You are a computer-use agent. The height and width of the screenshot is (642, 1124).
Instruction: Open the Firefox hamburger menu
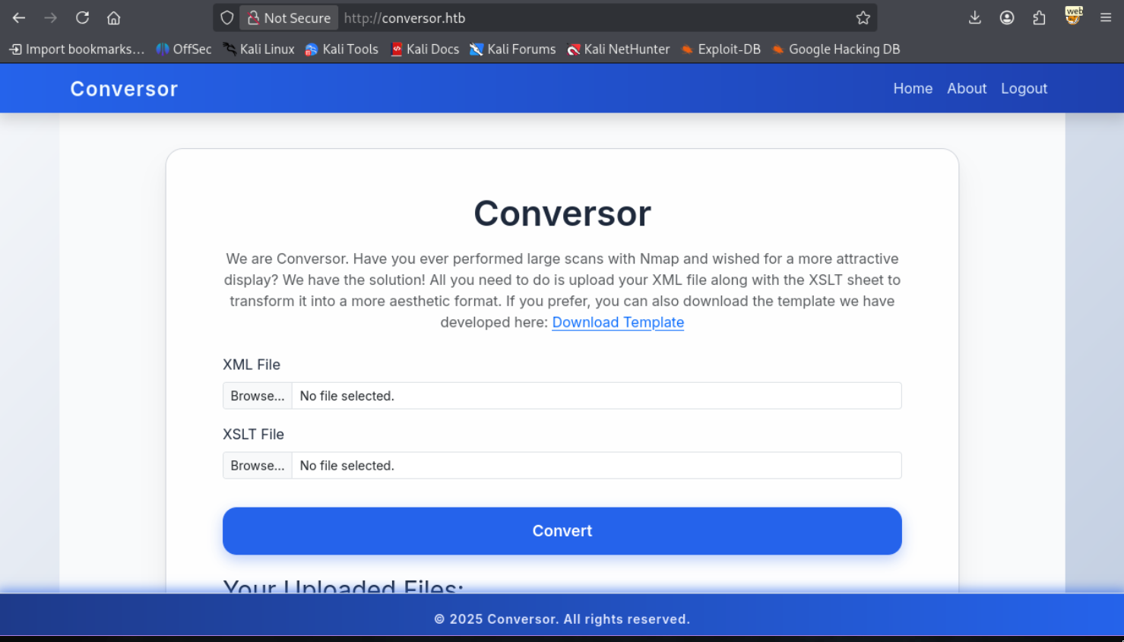click(x=1107, y=17)
